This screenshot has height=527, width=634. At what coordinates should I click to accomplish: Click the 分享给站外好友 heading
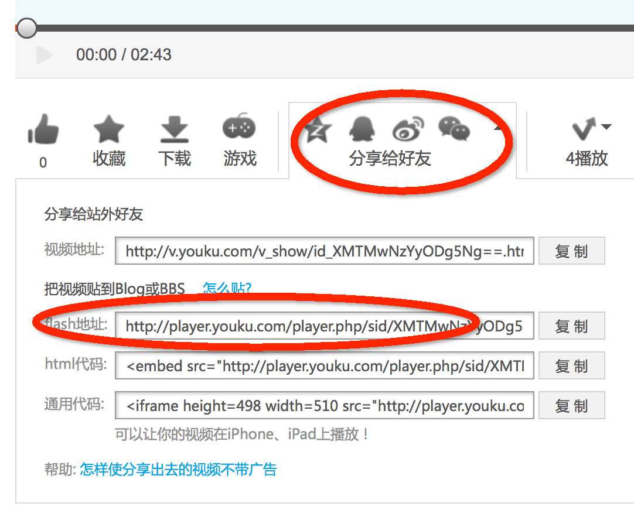(x=94, y=214)
